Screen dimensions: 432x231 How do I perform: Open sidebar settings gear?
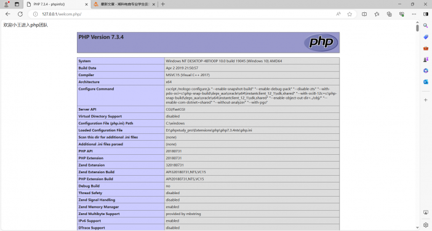(426, 225)
